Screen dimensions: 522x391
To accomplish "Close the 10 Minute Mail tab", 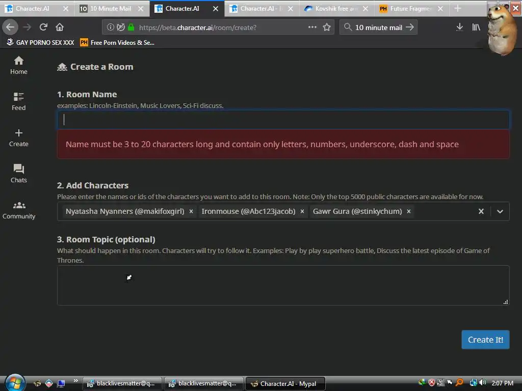I will tap(141, 9).
